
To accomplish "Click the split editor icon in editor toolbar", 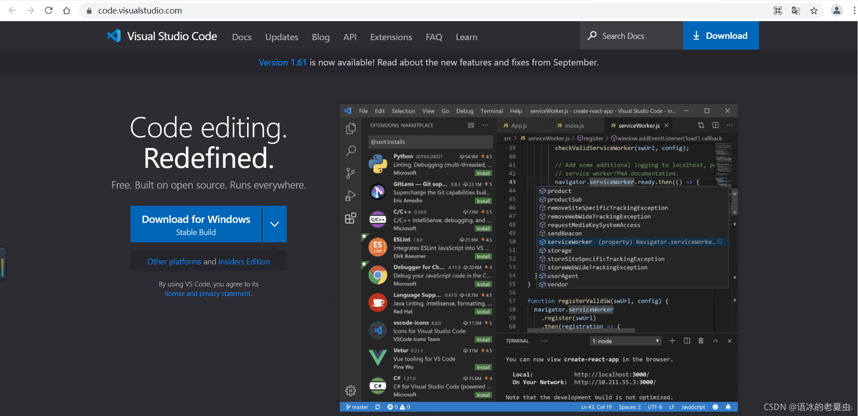I will click(x=715, y=125).
